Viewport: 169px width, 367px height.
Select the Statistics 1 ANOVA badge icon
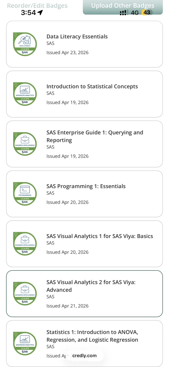[x=25, y=343]
